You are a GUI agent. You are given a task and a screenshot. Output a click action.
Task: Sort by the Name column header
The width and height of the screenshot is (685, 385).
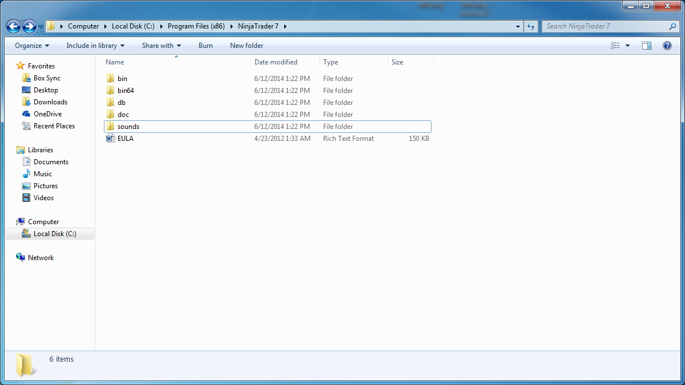(x=177, y=62)
